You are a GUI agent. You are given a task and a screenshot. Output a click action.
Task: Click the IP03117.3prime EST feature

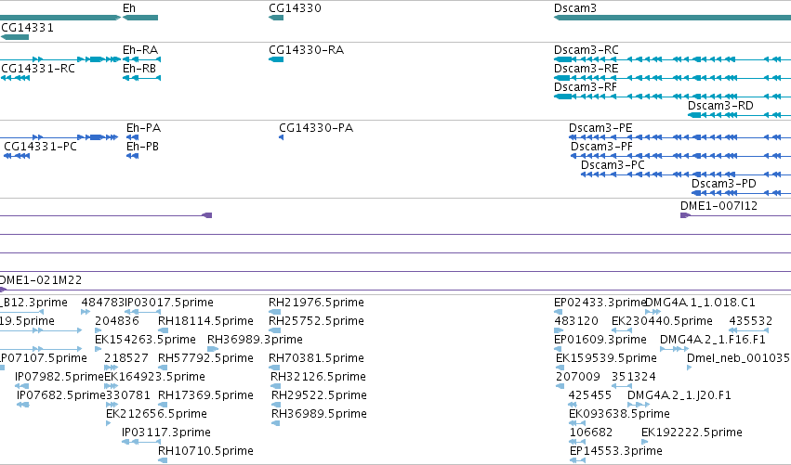click(141, 442)
